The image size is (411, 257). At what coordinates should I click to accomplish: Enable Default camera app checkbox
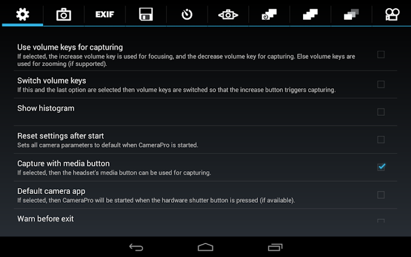(x=381, y=195)
